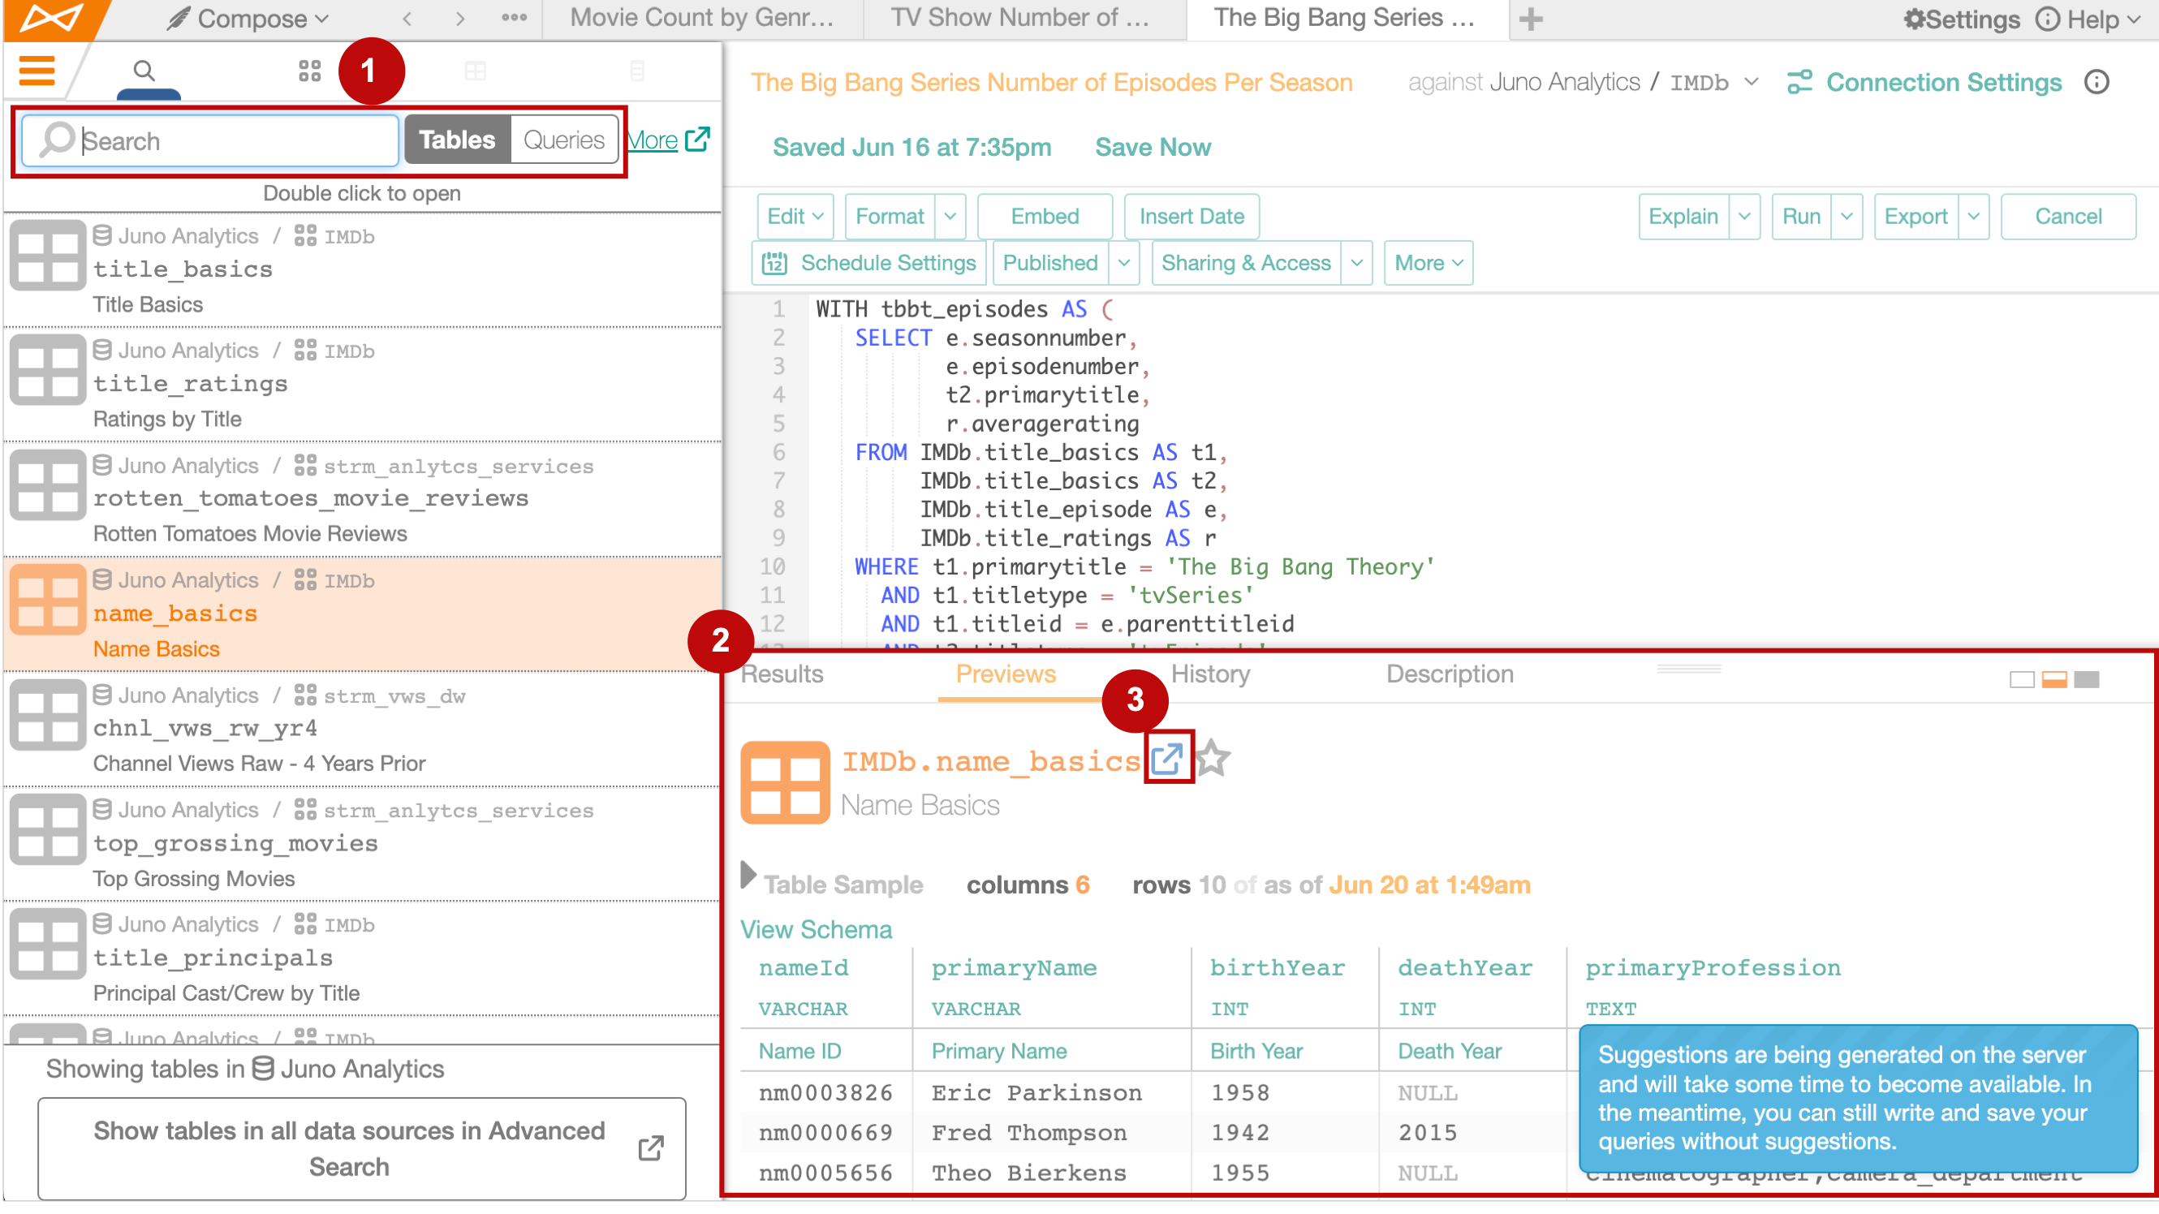
Task: Go forward with the right arrow
Action: click(x=460, y=19)
